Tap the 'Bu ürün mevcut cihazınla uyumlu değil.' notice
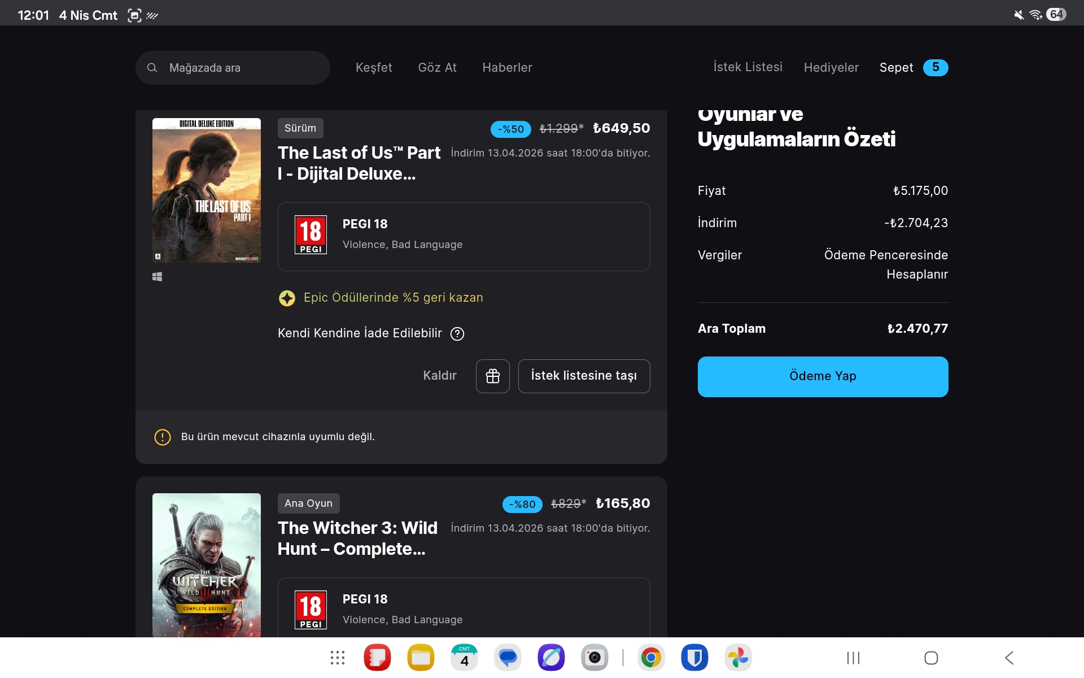Viewport: 1084px width, 678px height. click(278, 437)
